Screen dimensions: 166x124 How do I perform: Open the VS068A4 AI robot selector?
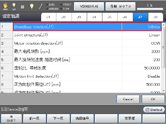(x=89, y=6)
